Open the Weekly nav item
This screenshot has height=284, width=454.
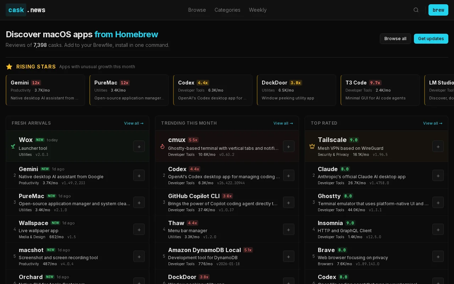point(258,10)
